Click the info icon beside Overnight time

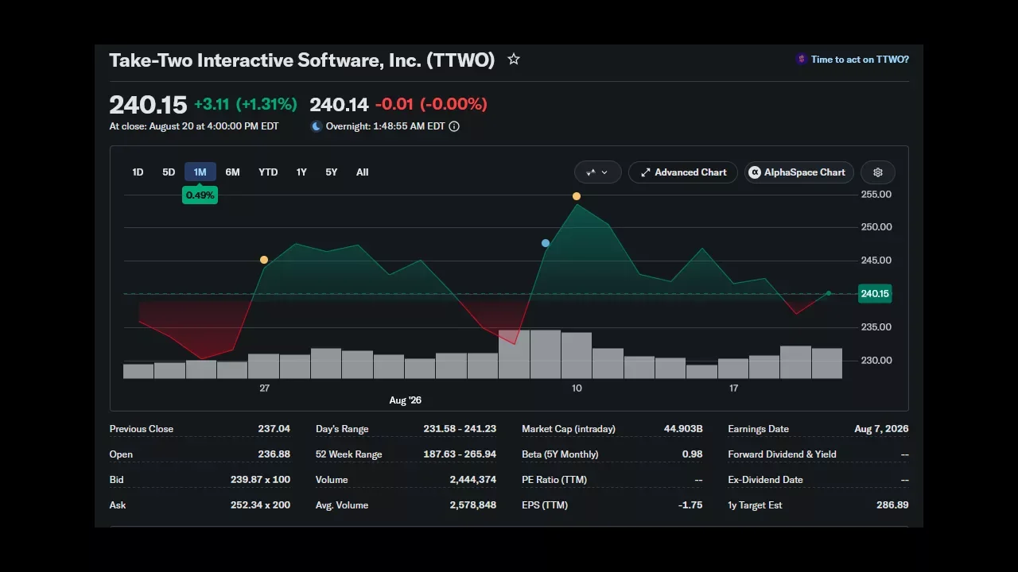click(454, 126)
